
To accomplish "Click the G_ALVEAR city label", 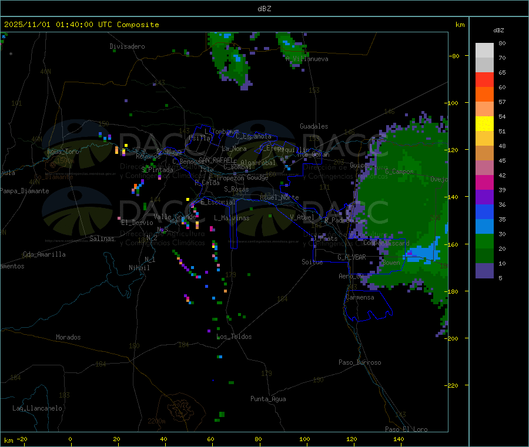I will [x=351, y=257].
